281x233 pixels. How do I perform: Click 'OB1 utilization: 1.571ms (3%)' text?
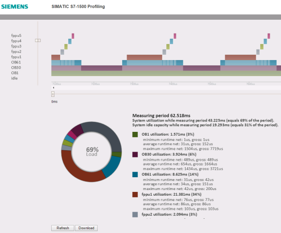(168, 134)
